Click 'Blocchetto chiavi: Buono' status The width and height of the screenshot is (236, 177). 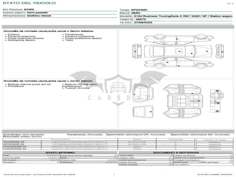click(22, 137)
